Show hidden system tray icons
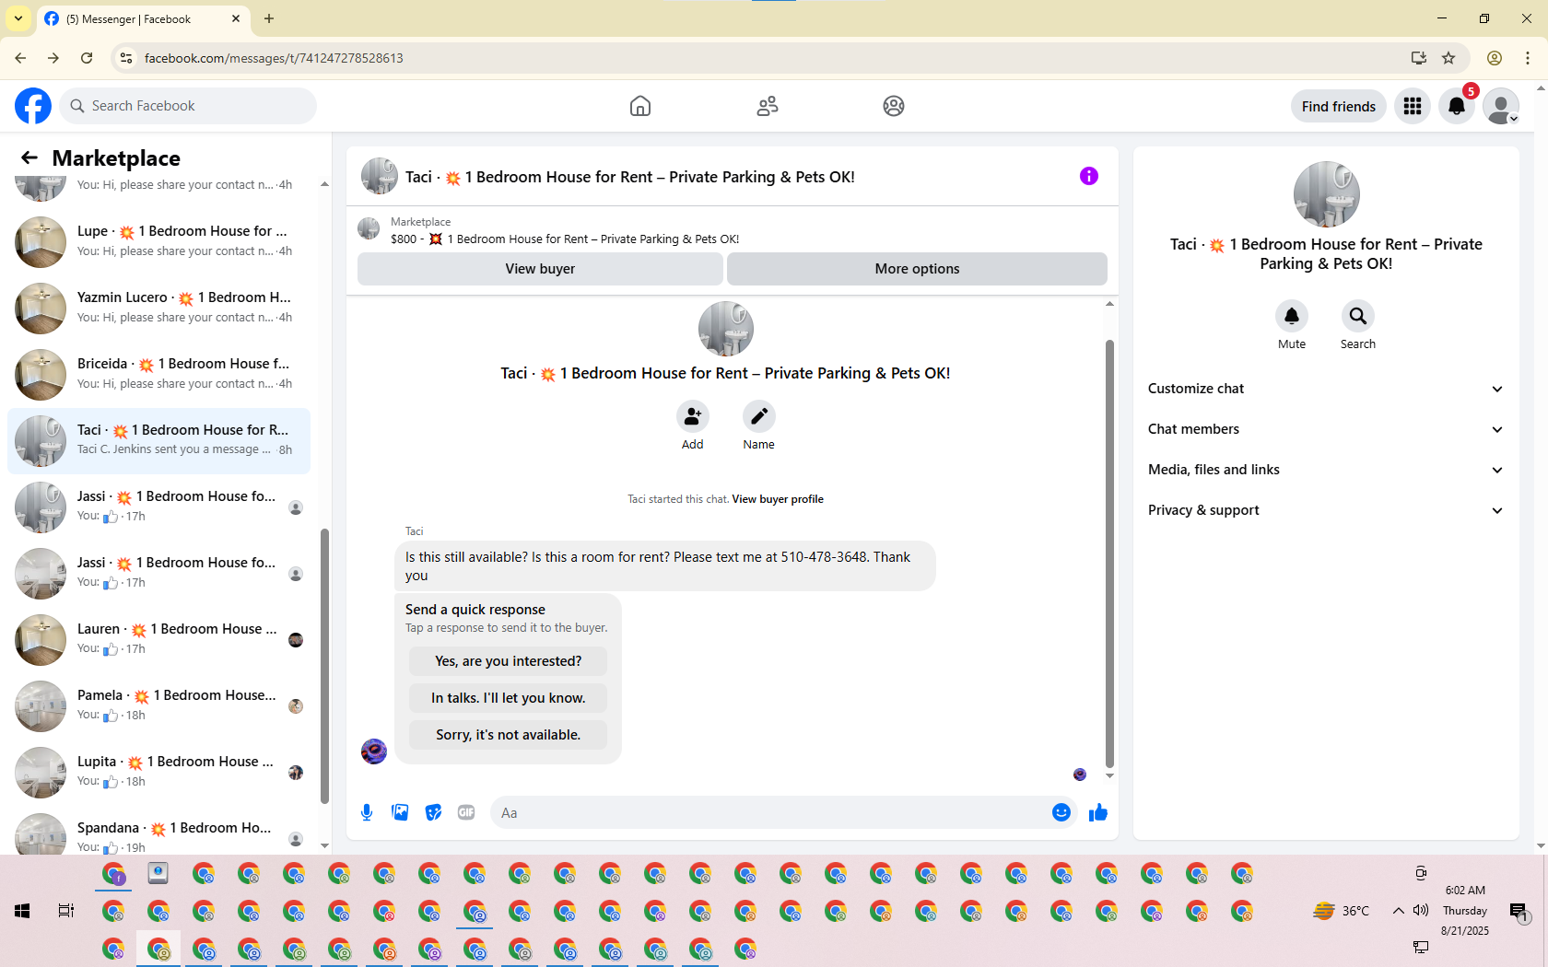 [1399, 911]
